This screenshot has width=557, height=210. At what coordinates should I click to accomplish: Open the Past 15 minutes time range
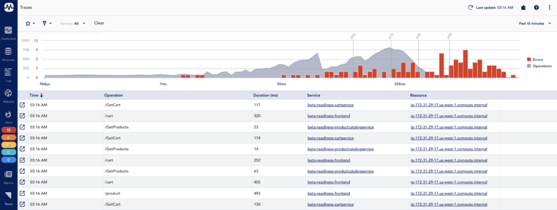(x=535, y=23)
